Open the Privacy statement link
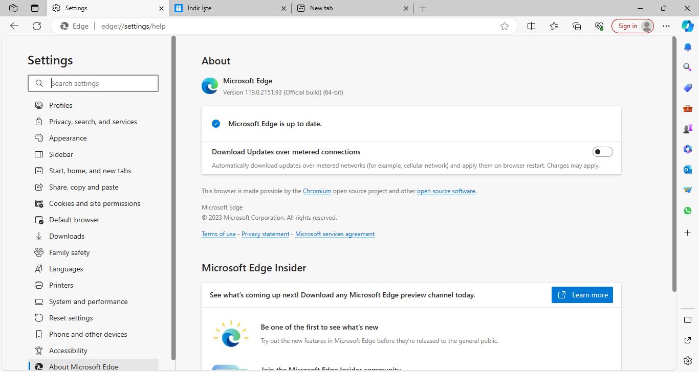The width and height of the screenshot is (699, 372). [x=266, y=234]
